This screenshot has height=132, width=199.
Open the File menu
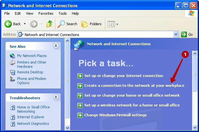pyautogui.click(x=7, y=13)
